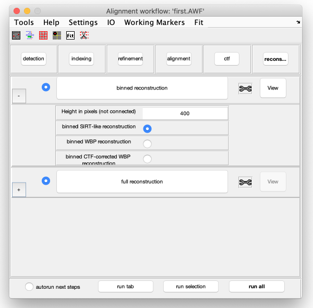The height and width of the screenshot is (308, 313).
Task: Click the red dotted cross toolbar icon
Action: coord(84,35)
